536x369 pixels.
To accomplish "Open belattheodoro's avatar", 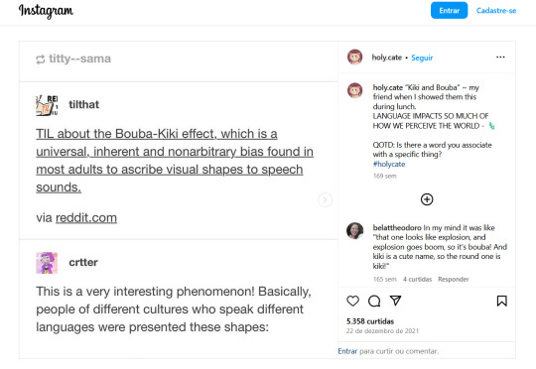I will pos(354,230).
